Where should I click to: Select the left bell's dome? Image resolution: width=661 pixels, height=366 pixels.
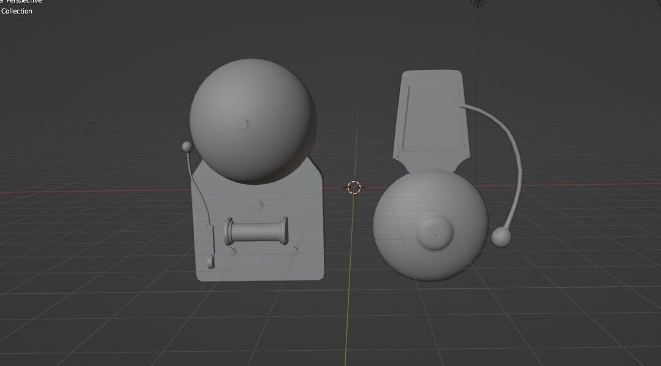pyautogui.click(x=253, y=121)
